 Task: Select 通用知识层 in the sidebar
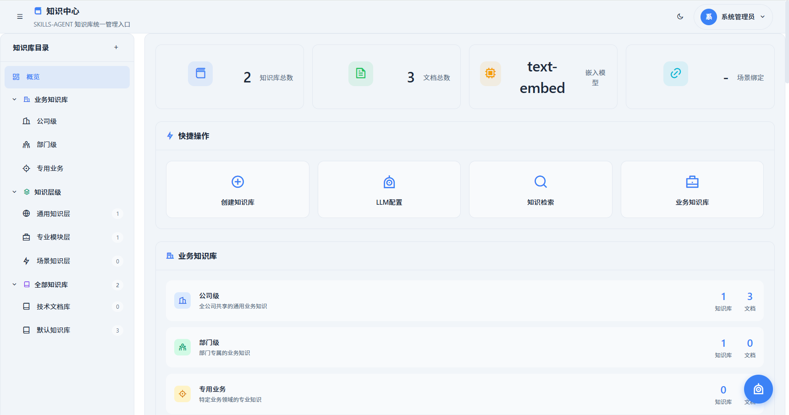[x=67, y=214]
